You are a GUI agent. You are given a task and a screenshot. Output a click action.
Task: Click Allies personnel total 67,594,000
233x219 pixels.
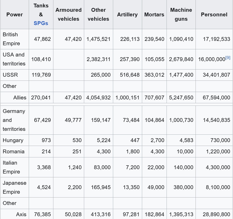pyautogui.click(x=217, y=98)
